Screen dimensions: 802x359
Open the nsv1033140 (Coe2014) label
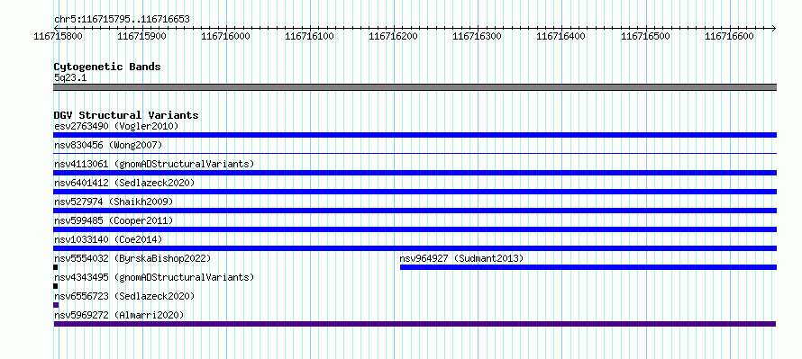[108, 239]
